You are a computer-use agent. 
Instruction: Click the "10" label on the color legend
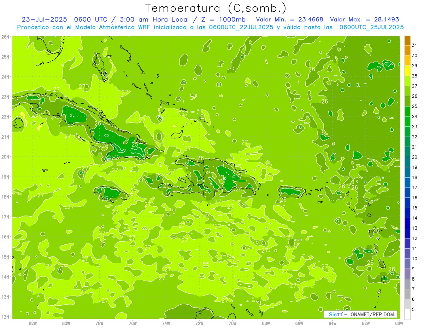tap(414, 259)
